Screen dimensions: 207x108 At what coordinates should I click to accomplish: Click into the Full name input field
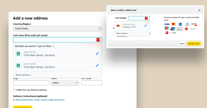tap(57, 40)
